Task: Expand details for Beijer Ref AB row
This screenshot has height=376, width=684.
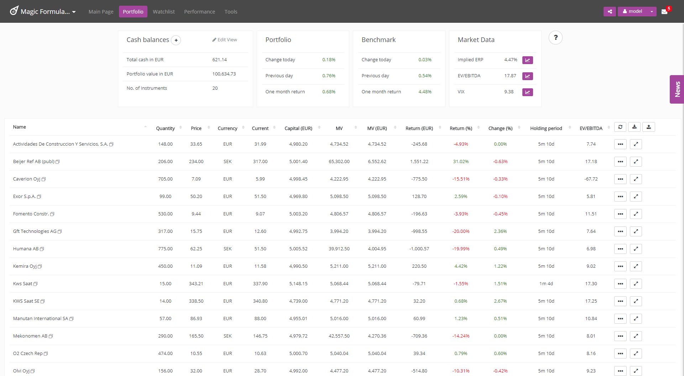Action: [636, 161]
